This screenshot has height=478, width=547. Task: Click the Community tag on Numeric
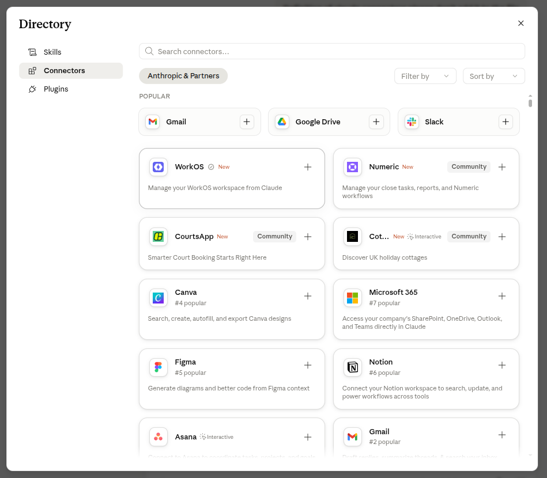[x=469, y=166]
